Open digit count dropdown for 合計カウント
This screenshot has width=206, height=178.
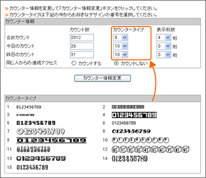click(164, 38)
